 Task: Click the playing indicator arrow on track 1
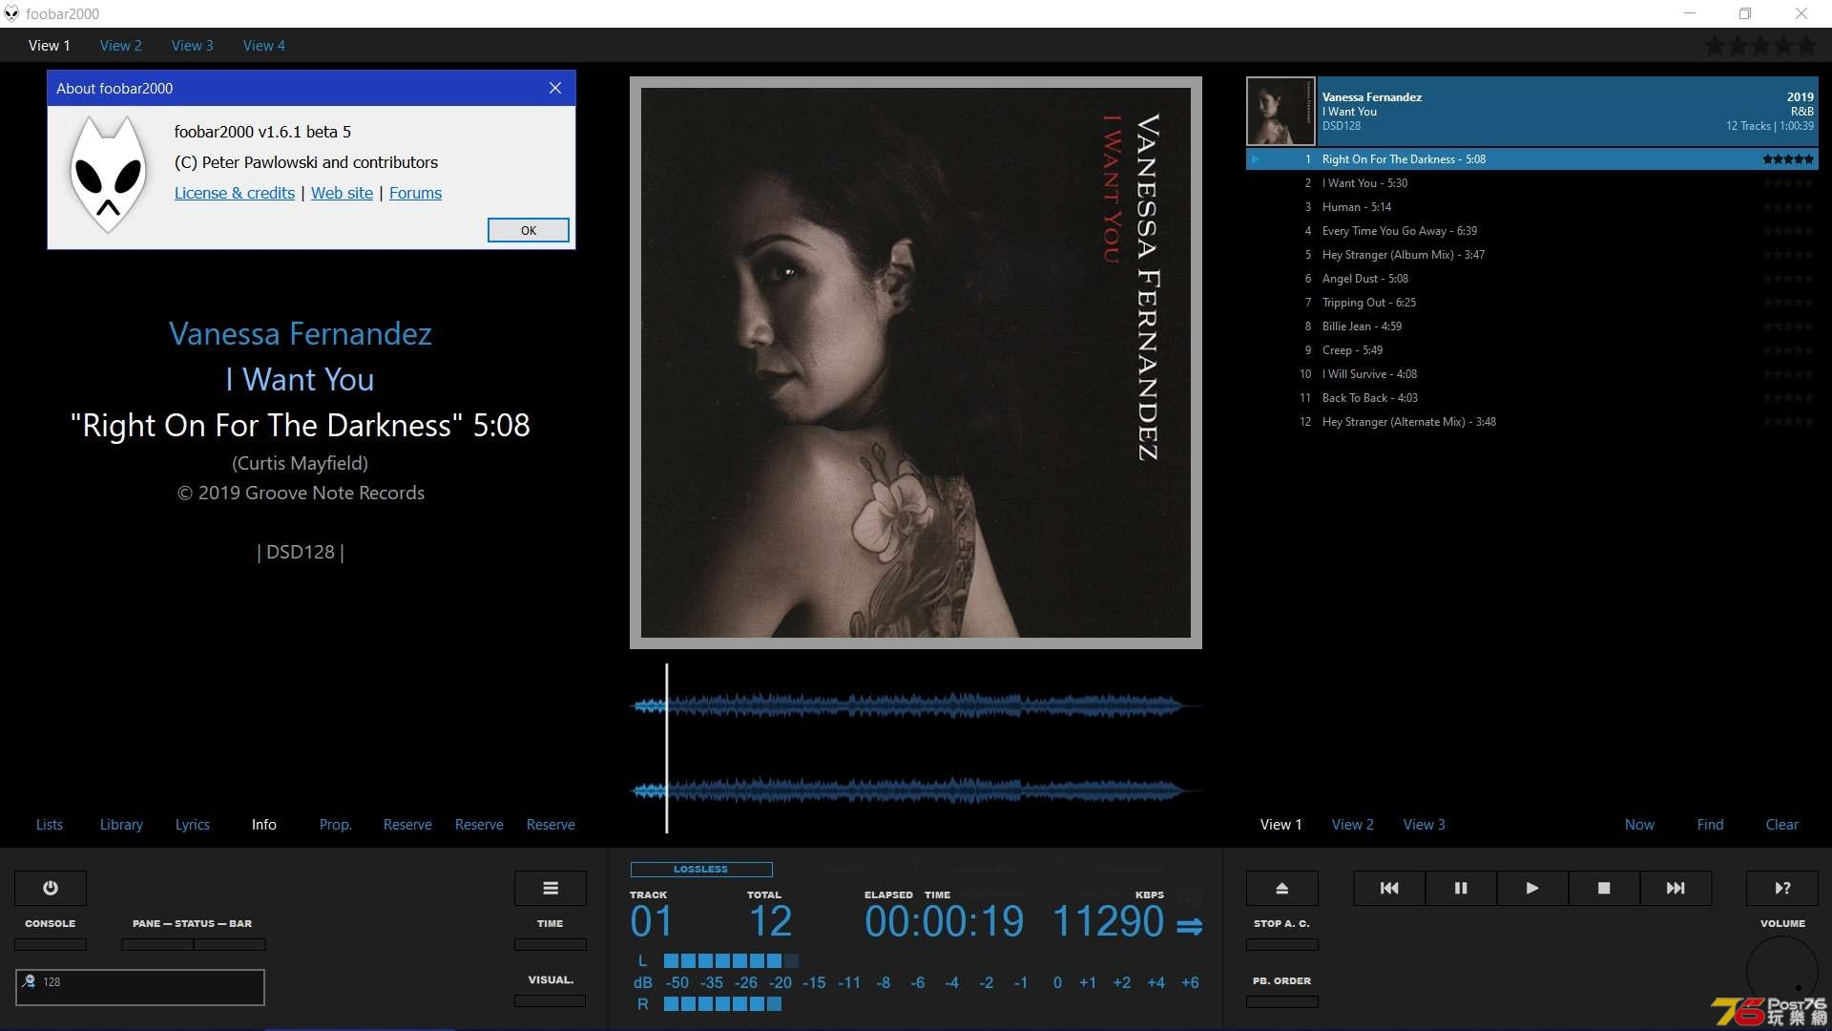pyautogui.click(x=1256, y=159)
